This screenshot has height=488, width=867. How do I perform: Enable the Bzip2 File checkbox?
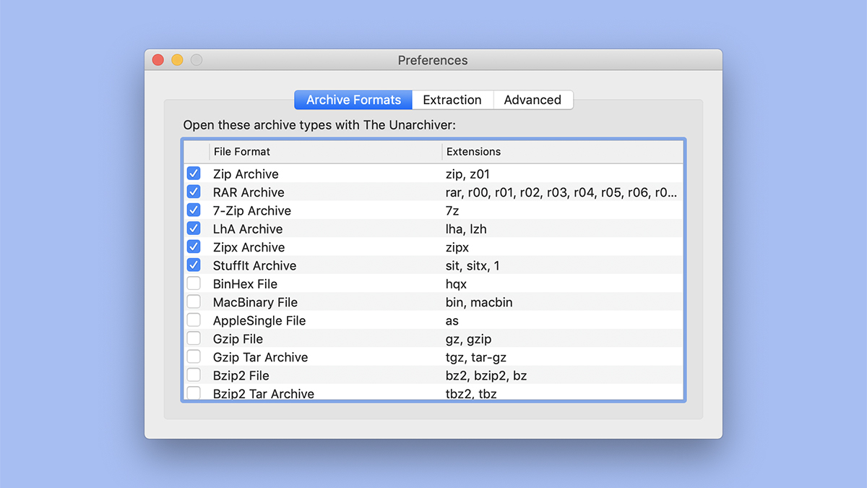[x=194, y=375]
